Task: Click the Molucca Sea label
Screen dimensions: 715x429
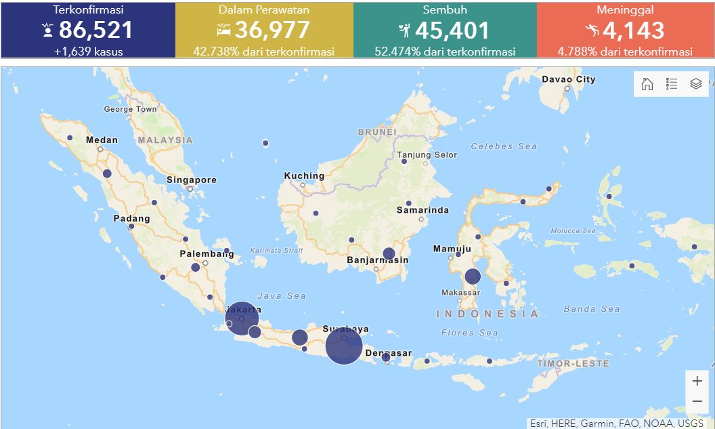Action: 573,231
